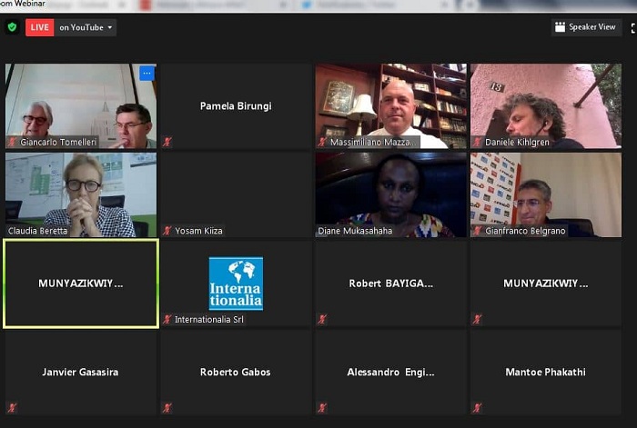
Task: Click the highlighted MUNYAZIKWIY active speaker tile
Action: [80, 284]
